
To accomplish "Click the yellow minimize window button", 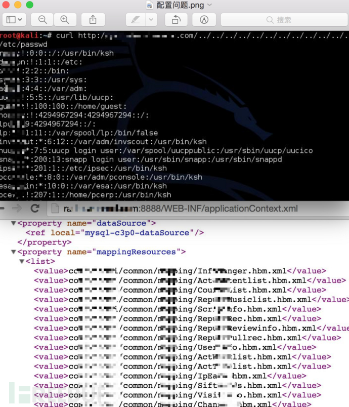I will click(x=18, y=5).
